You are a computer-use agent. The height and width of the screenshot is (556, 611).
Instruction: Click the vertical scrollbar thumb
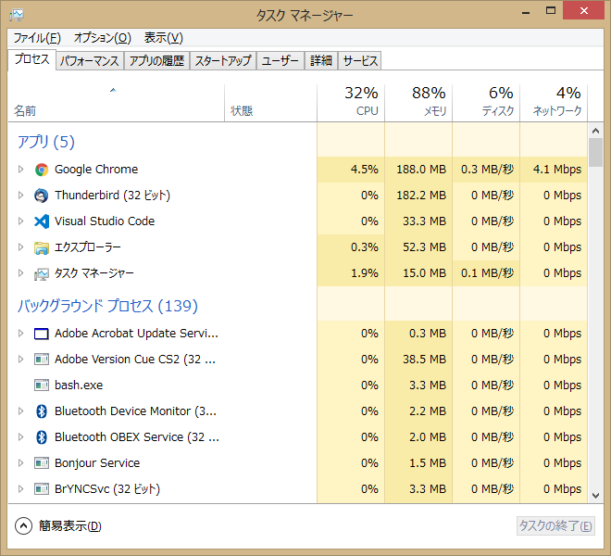(x=595, y=153)
